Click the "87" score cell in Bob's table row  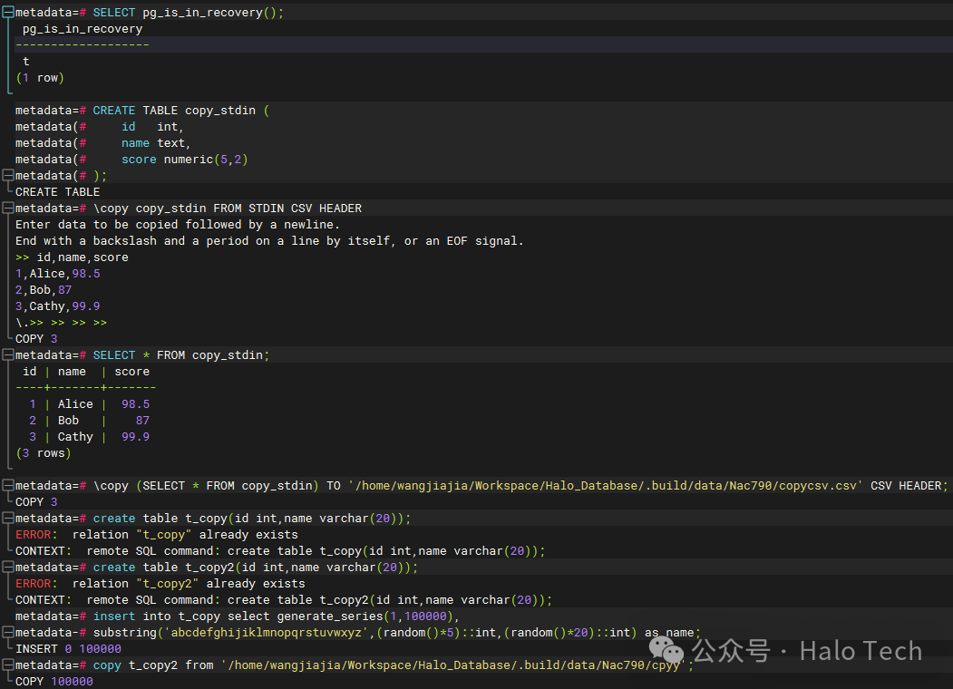click(143, 421)
